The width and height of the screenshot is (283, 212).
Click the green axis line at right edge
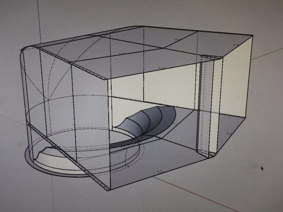pos(267,53)
